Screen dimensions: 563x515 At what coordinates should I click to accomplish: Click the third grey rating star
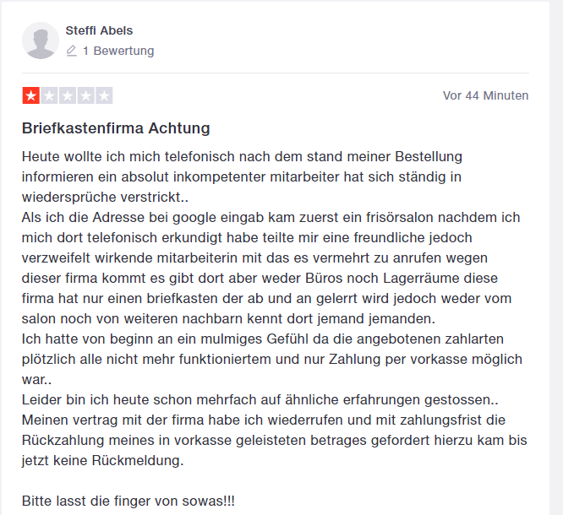(68, 95)
